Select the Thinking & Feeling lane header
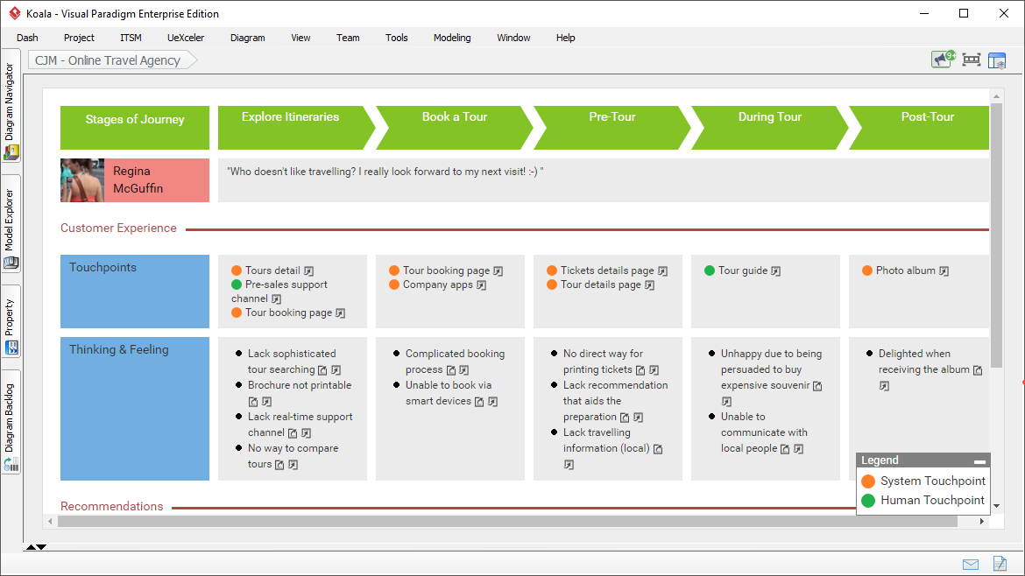 click(x=135, y=409)
